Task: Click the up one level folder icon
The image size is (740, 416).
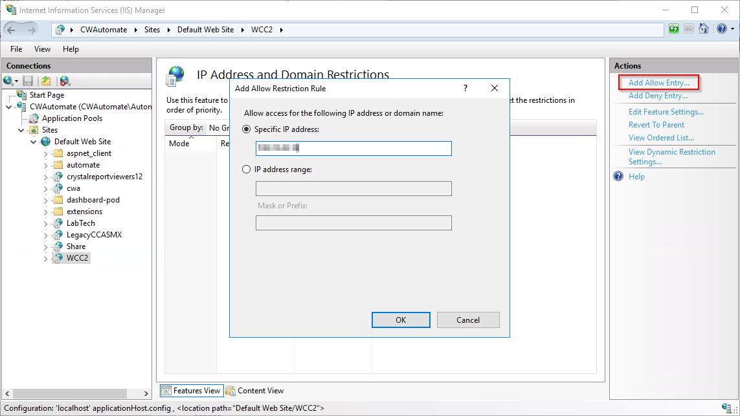Action: click(x=46, y=81)
